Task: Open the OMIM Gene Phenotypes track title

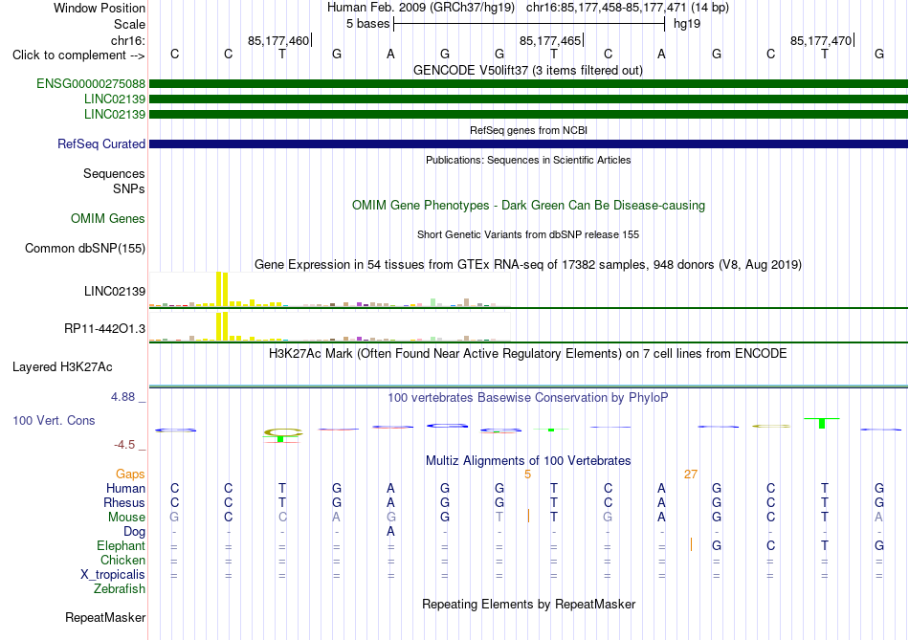Action: click(528, 206)
